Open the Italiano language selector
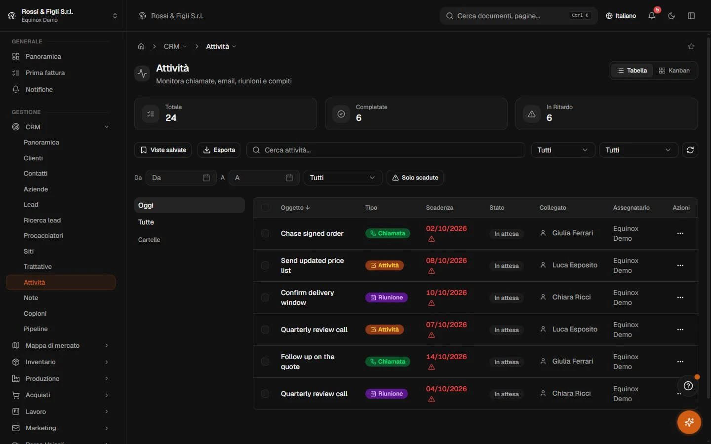 (x=621, y=16)
